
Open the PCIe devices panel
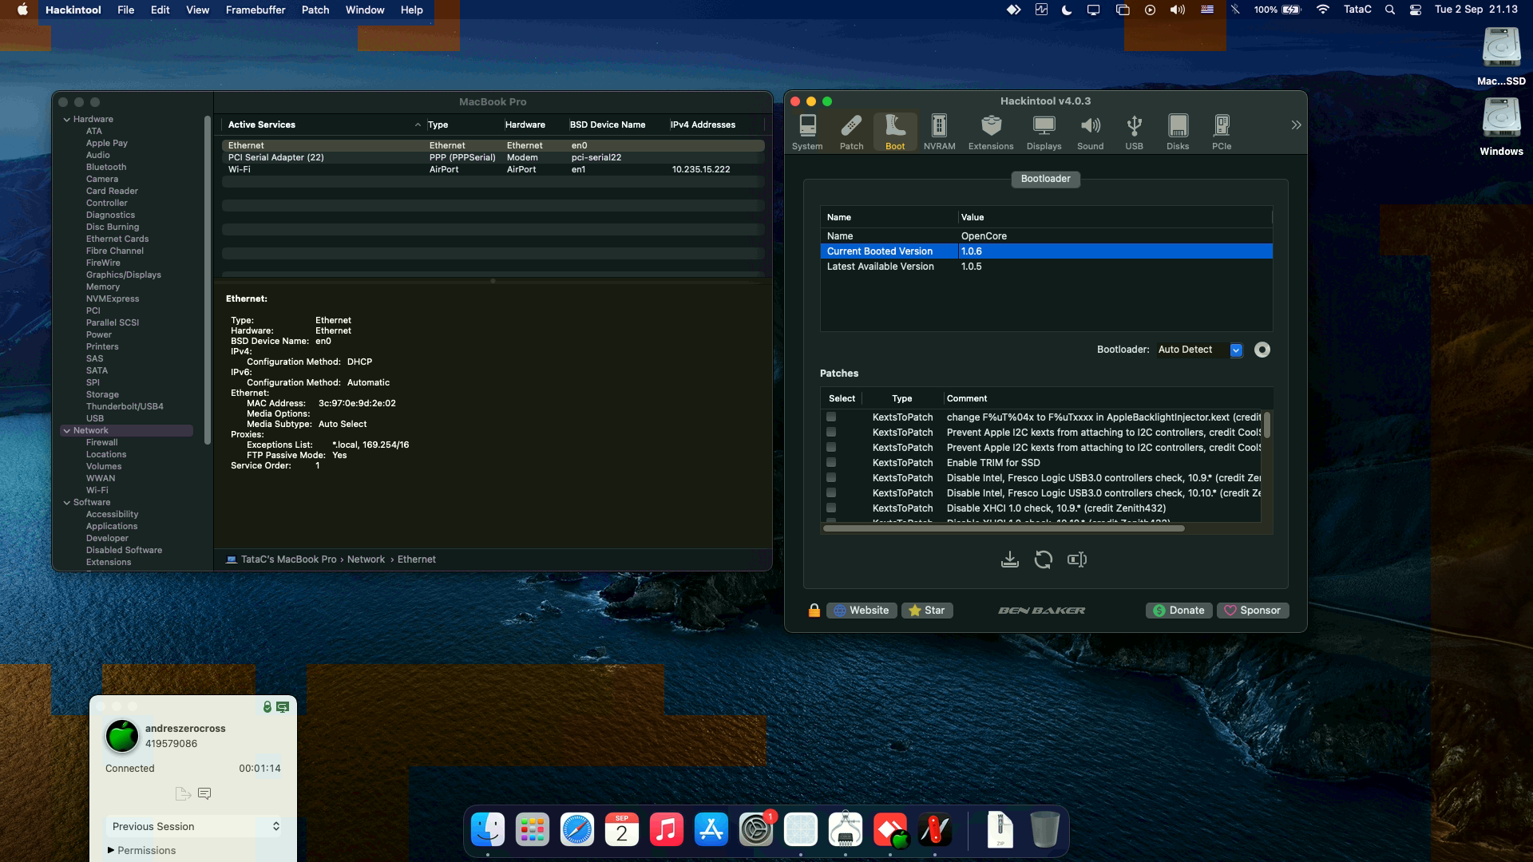[1221, 130]
